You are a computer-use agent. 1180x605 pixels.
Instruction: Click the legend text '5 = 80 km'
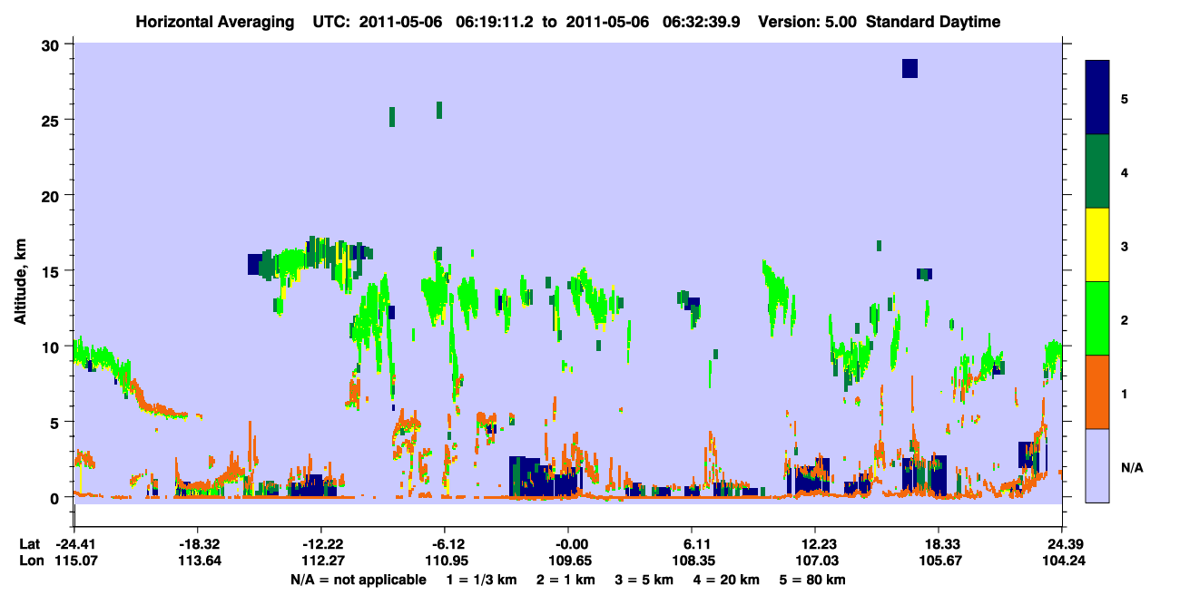tap(811, 580)
